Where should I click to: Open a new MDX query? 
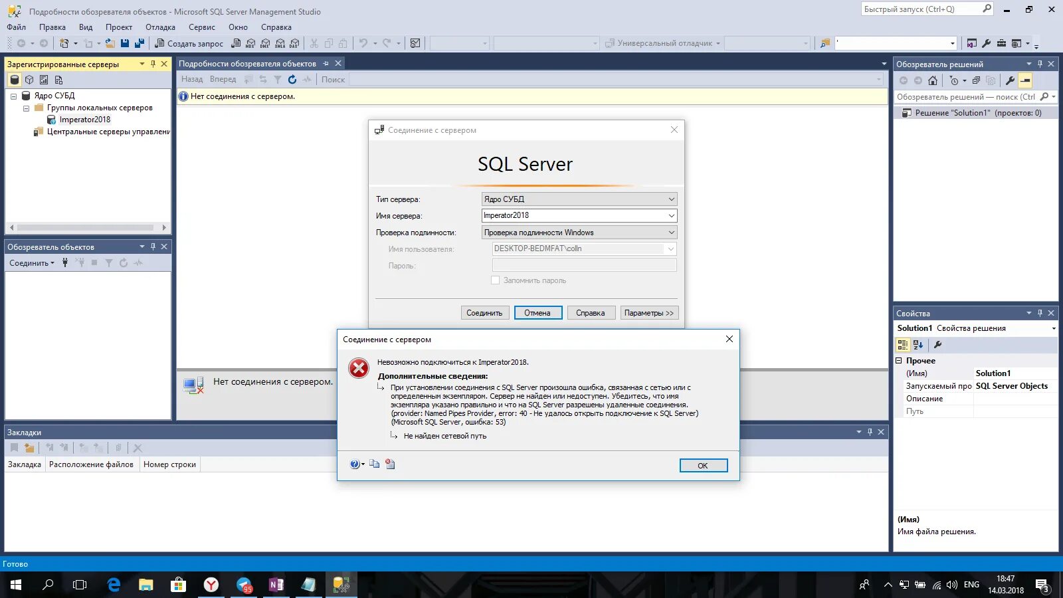(x=250, y=43)
